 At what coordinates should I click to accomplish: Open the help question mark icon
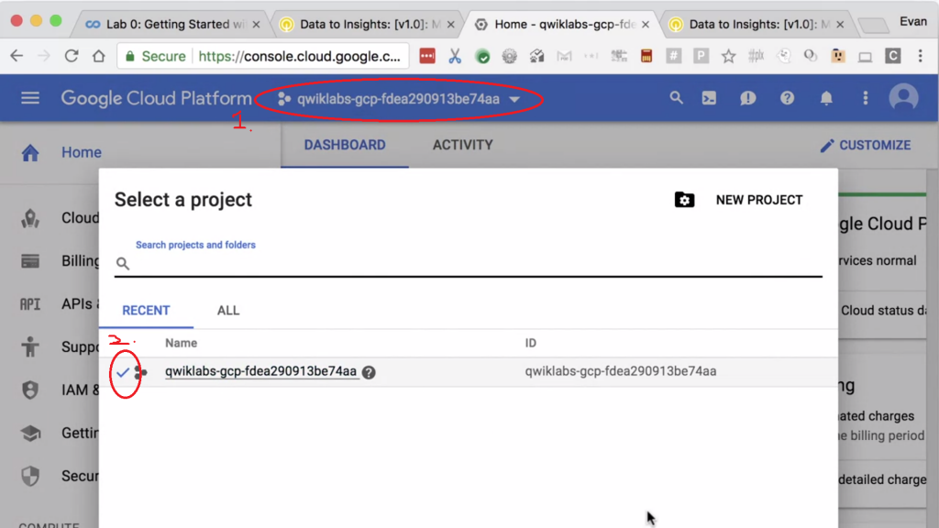click(787, 98)
